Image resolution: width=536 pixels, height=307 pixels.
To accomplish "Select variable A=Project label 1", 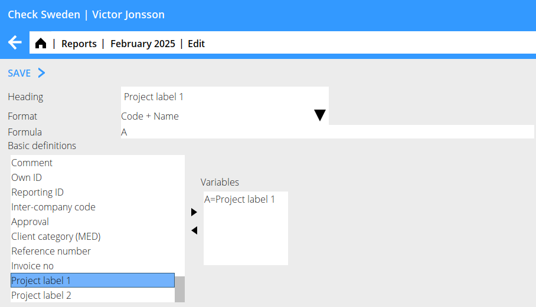I will pyautogui.click(x=240, y=199).
